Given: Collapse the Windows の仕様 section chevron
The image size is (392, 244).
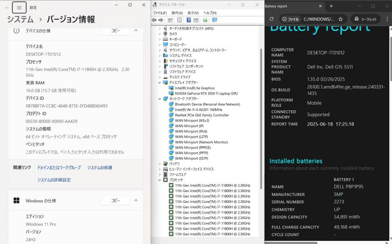Looking at the screenshot, I should [136, 200].
